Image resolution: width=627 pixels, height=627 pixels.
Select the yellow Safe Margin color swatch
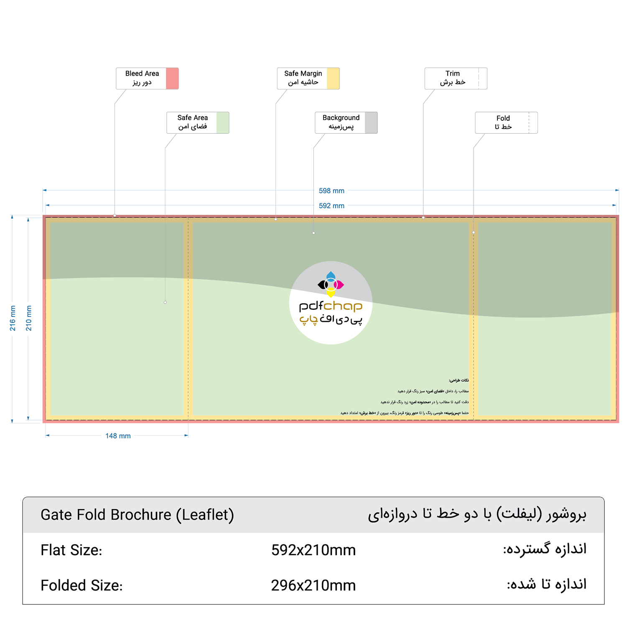pyautogui.click(x=333, y=79)
